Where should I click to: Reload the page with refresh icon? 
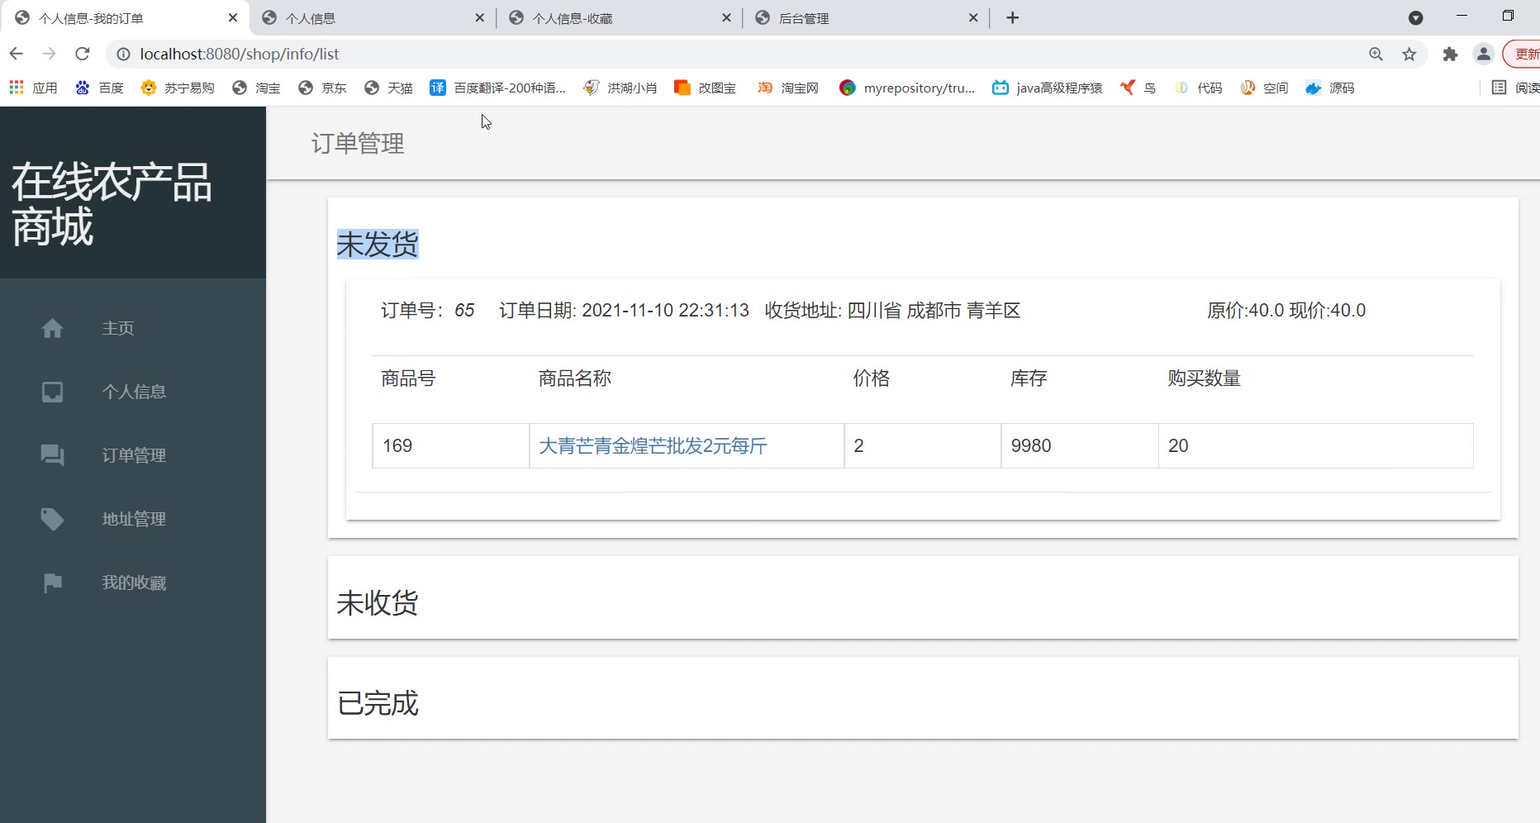82,54
